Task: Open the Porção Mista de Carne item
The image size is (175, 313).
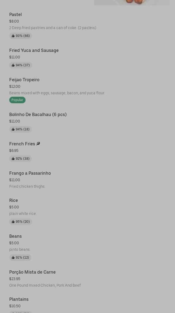Action: 32,272
